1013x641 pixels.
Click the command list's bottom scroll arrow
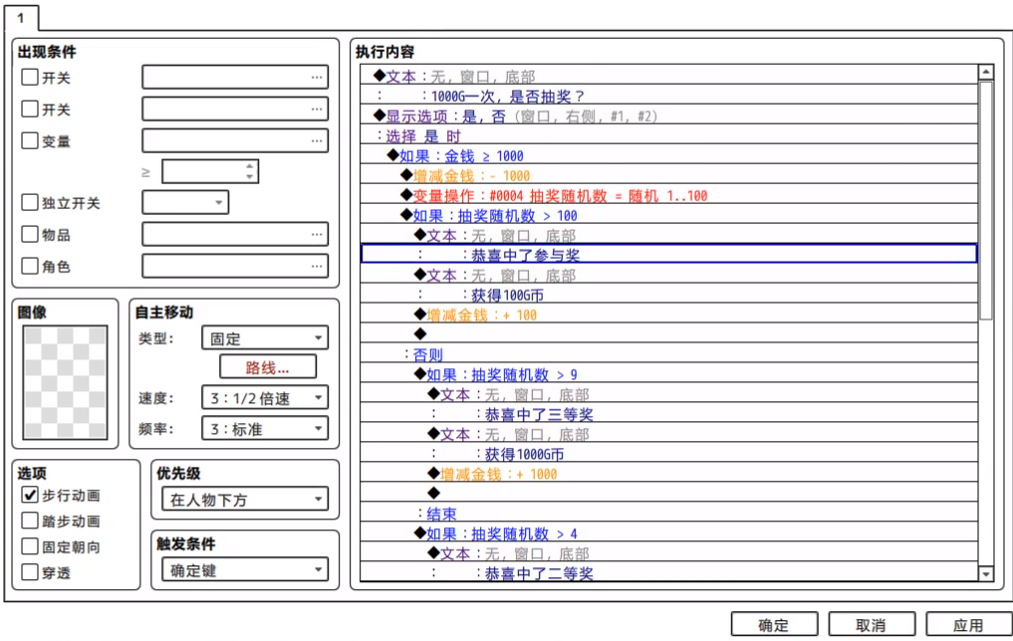click(x=986, y=572)
